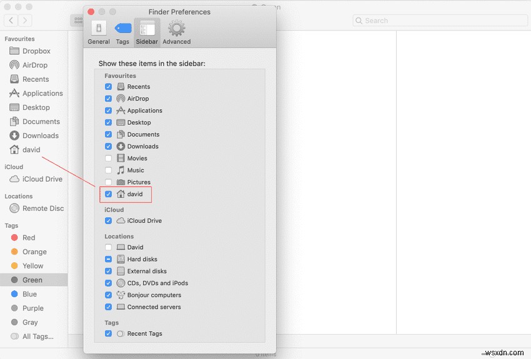Screen dimensions: 531x359
Task: Click the Music note icon in preferences
Action: (x=121, y=170)
